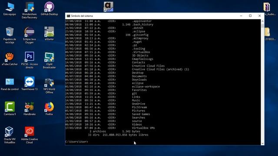Click the scrollbar up arrow in console
278x156 pixels.
click(x=262, y=21)
